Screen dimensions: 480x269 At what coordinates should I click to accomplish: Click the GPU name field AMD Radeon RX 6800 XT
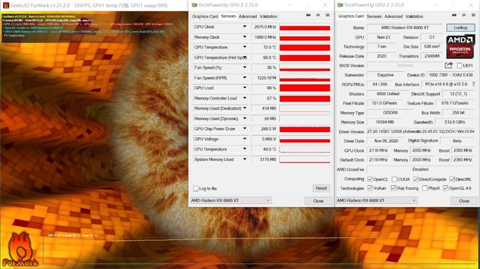click(404, 28)
